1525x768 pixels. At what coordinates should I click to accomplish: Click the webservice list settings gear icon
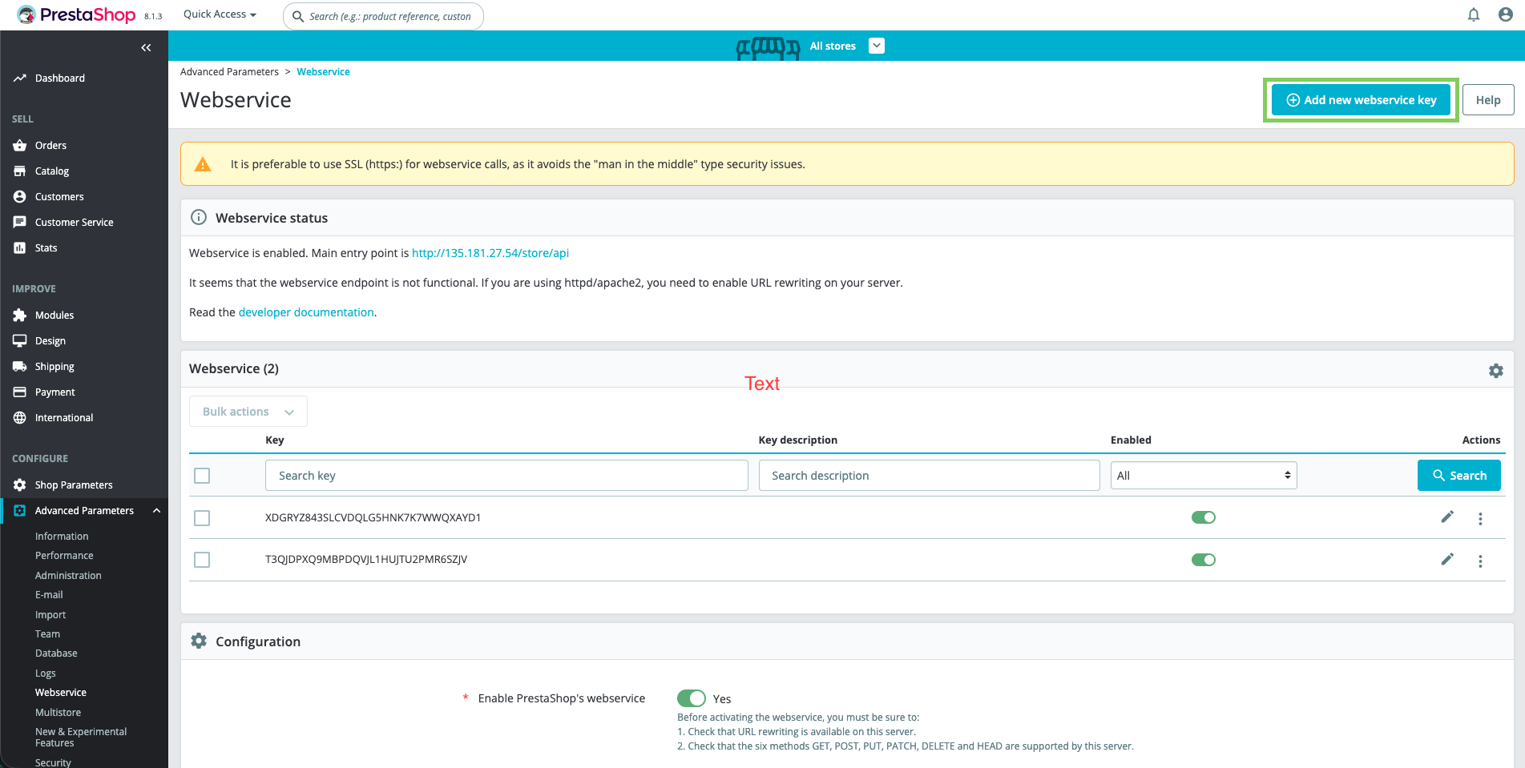(1495, 371)
